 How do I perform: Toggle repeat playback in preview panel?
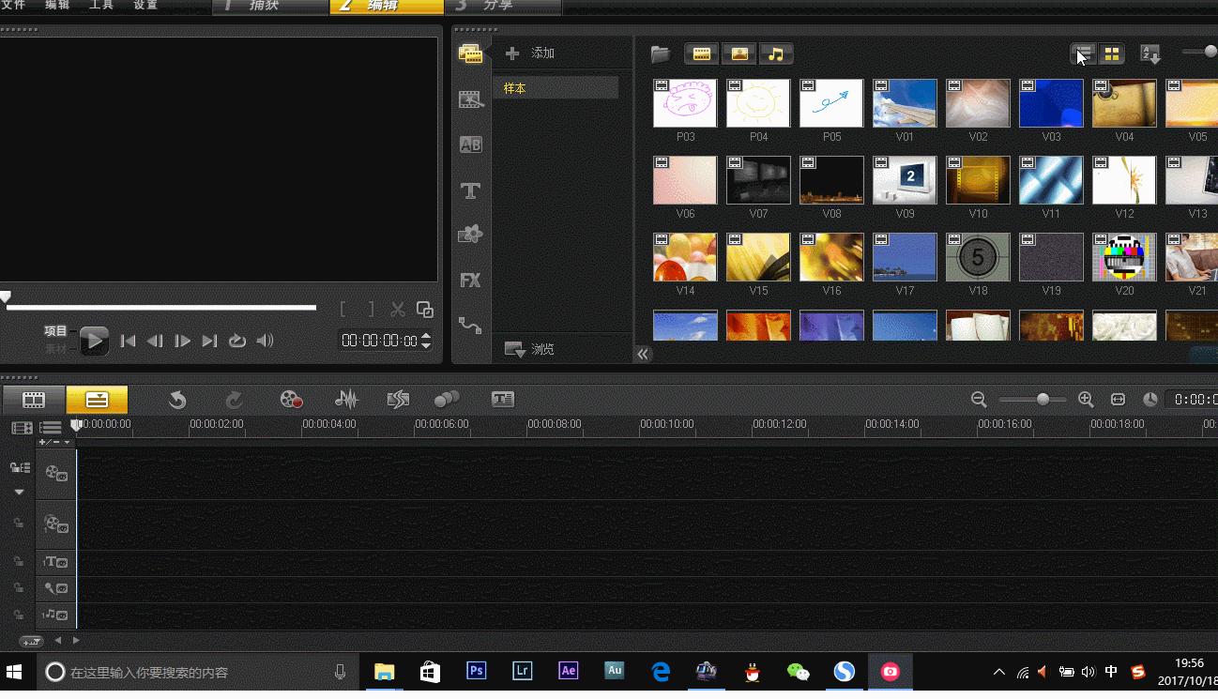point(237,341)
